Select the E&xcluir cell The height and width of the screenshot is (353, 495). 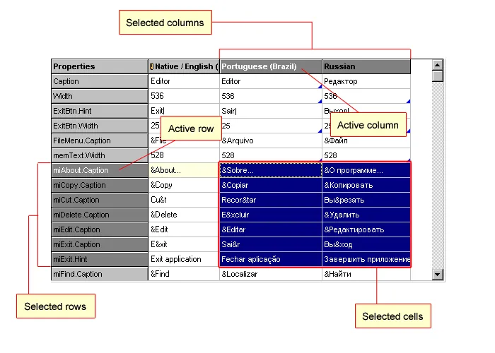click(x=270, y=215)
